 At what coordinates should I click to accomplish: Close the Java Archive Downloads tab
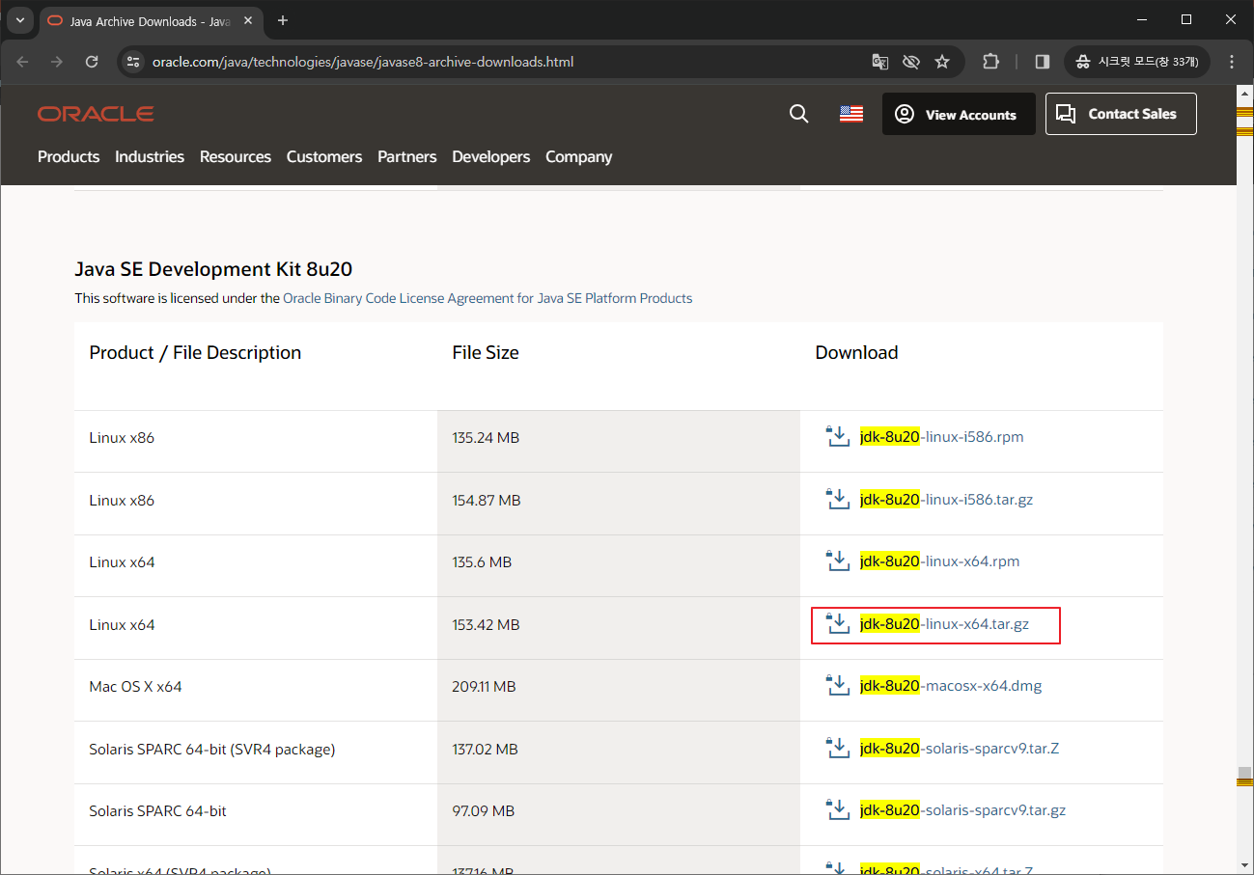[x=248, y=20]
